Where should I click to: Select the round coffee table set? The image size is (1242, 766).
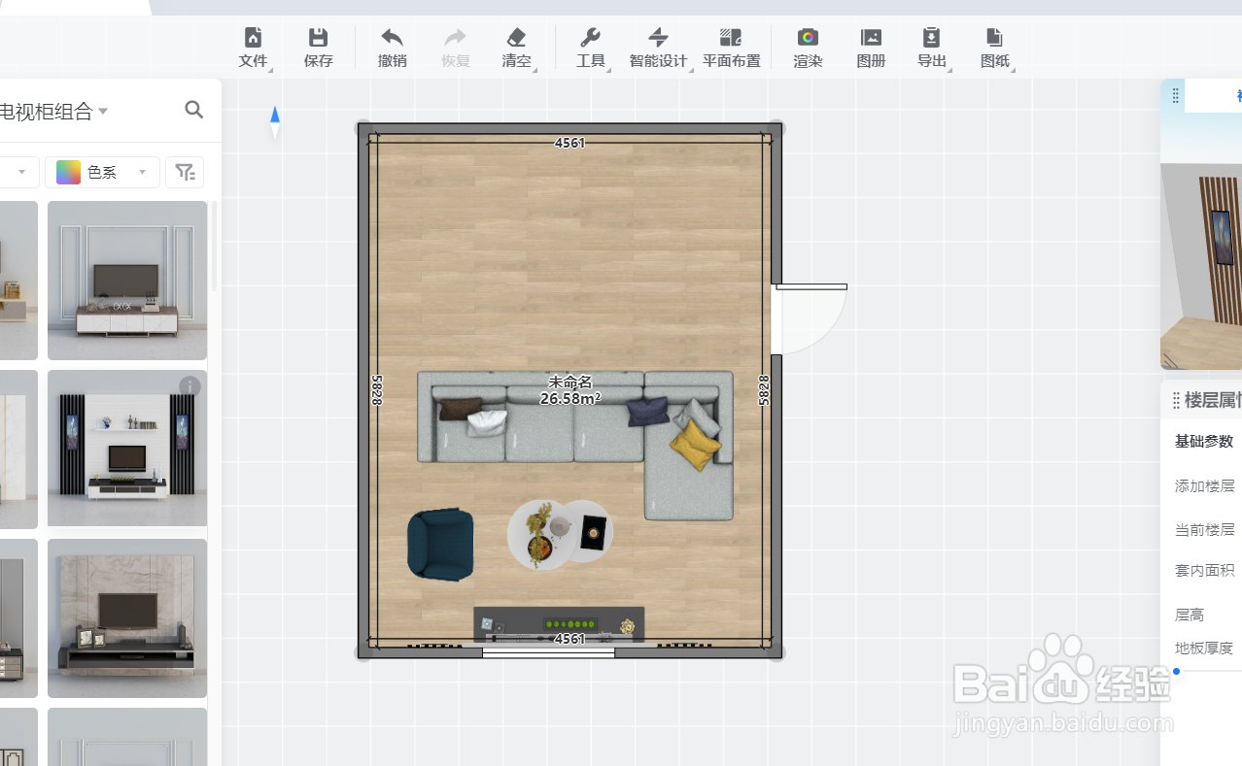tap(560, 533)
